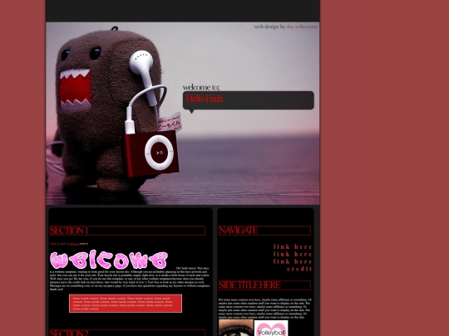449x336 pixels.
Task: Click the 'SECTION 1' heading
Action: 127,231
